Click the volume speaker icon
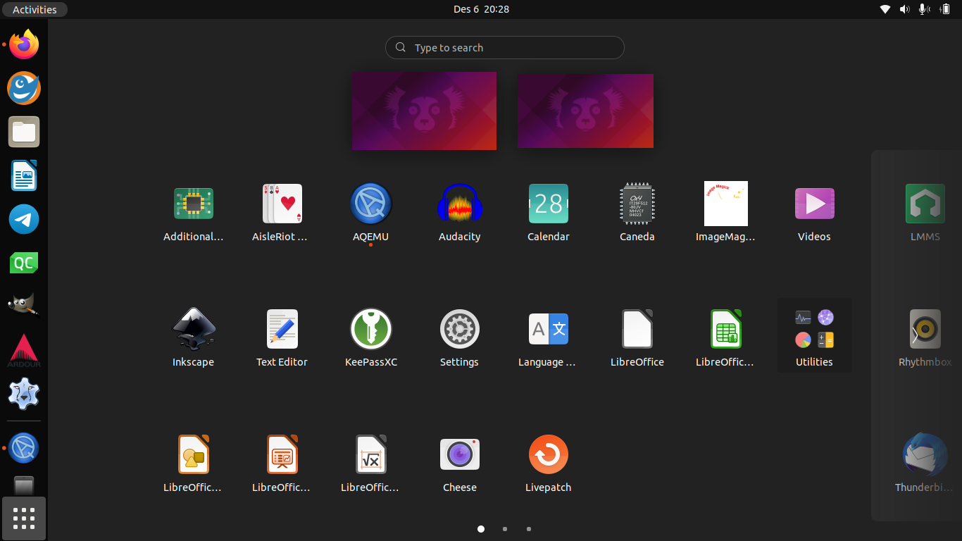962x541 pixels. pyautogui.click(x=905, y=9)
